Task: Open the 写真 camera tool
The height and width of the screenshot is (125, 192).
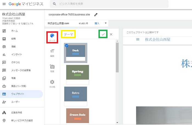Action: point(52,68)
